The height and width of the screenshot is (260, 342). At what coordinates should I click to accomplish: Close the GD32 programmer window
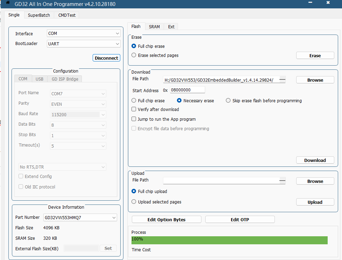point(328,2)
